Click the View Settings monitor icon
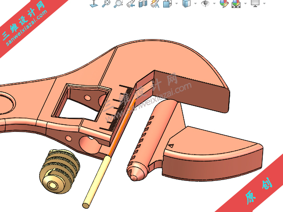Viewport: 283px width, 212px height. click(255, 3)
